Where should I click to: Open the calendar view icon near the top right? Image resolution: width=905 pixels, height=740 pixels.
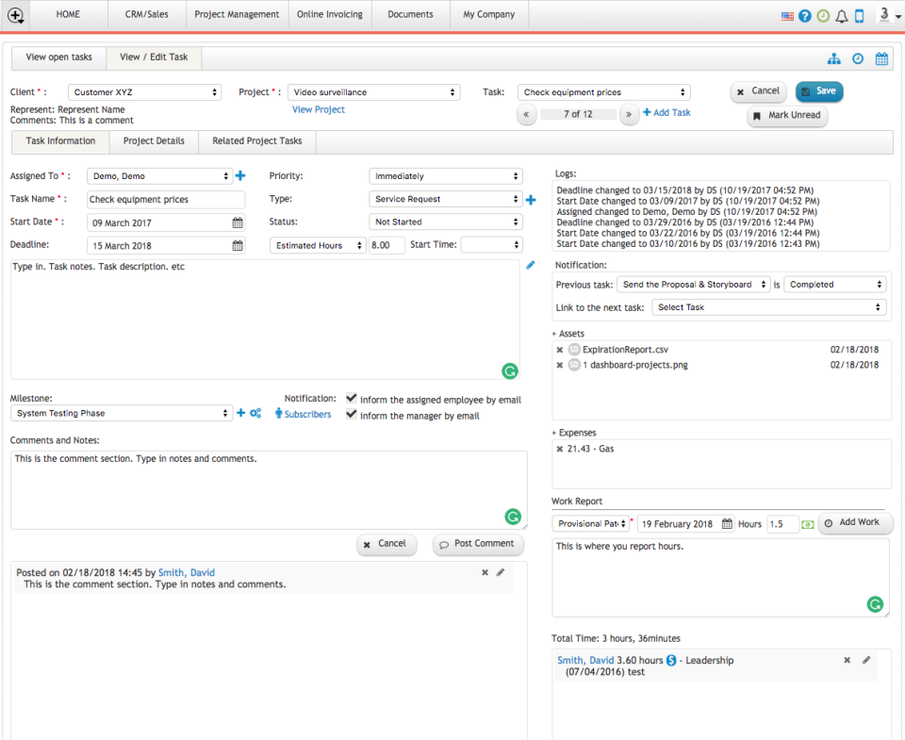point(881,58)
